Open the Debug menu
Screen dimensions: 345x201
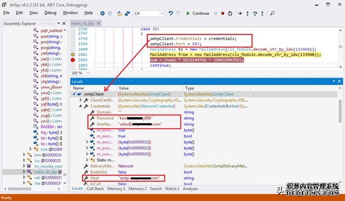point(50,13)
